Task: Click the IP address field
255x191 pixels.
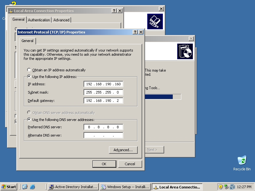Action: pyautogui.click(x=103, y=84)
